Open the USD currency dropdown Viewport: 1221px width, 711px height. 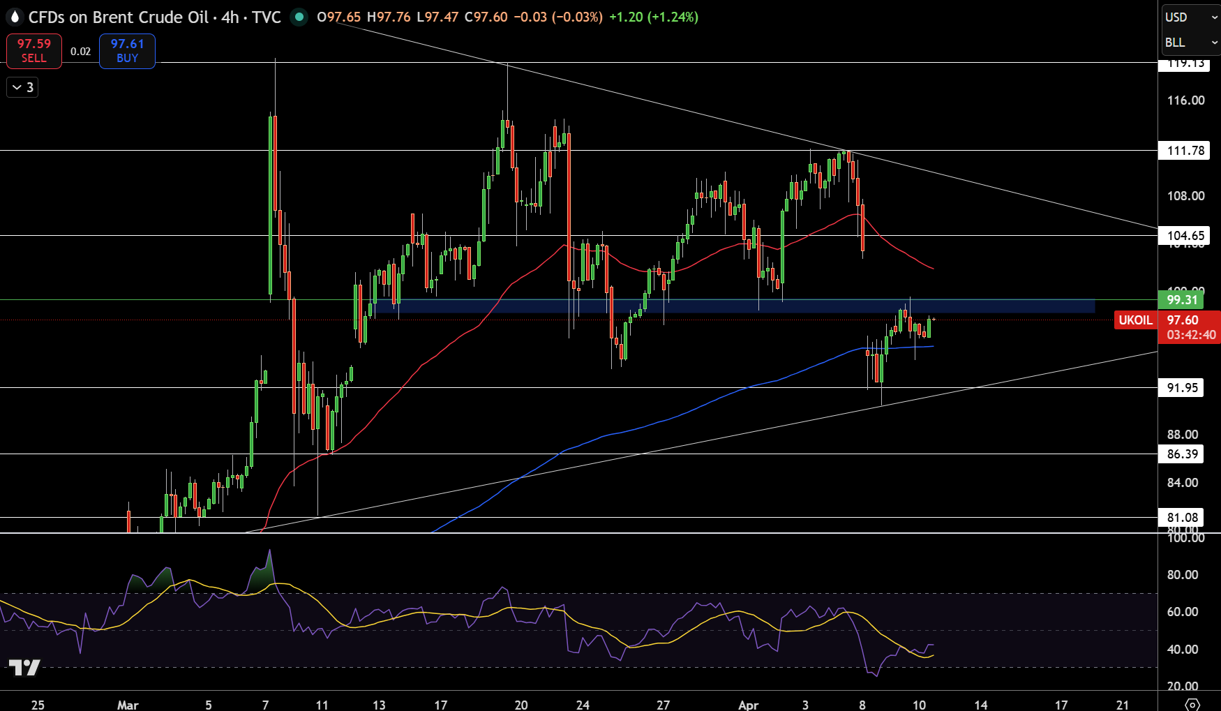(1191, 17)
